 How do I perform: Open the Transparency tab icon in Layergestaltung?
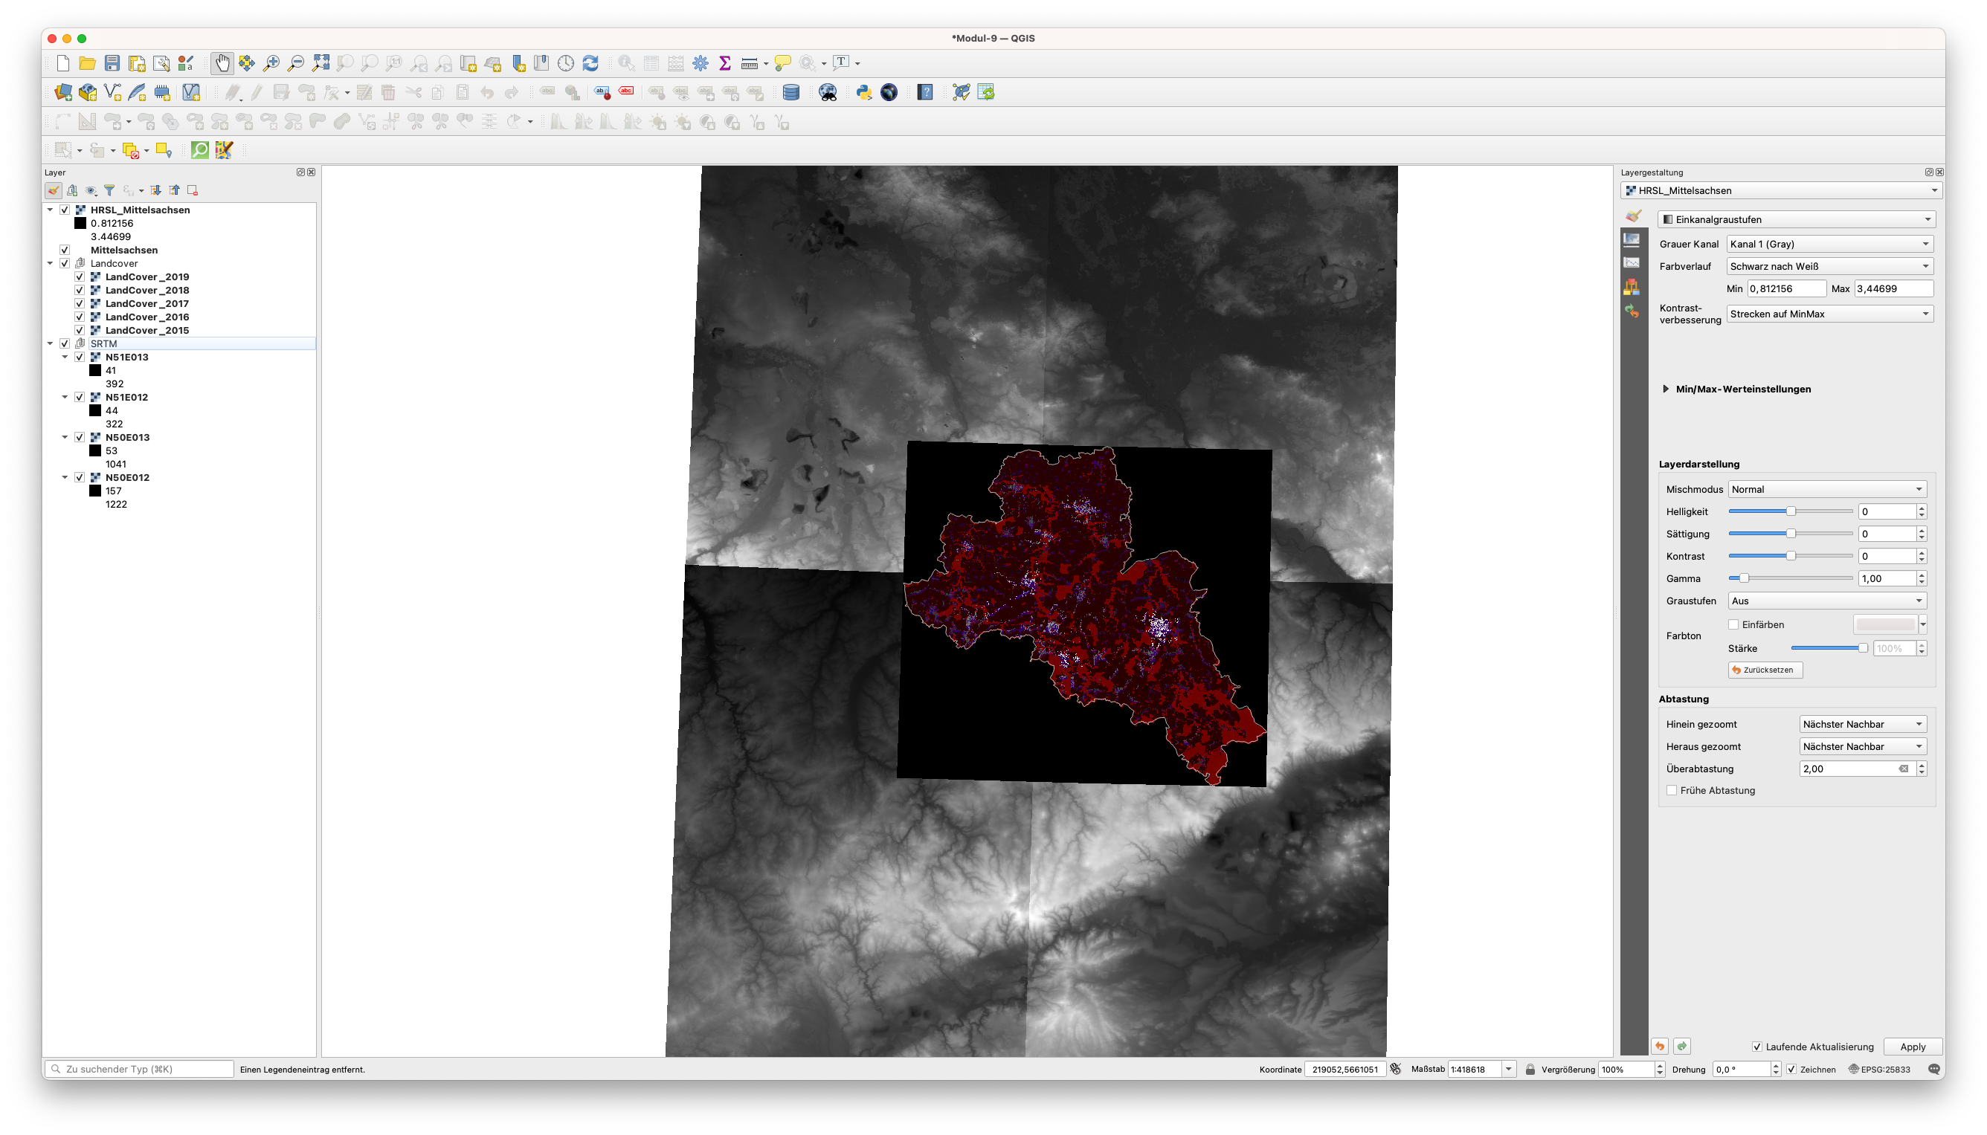(x=1632, y=239)
